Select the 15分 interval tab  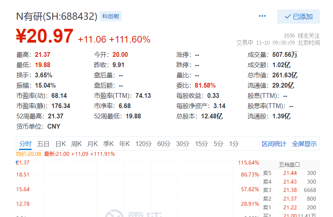(x=202, y=144)
